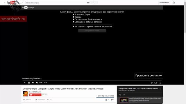Screen dimensions: 186x104
Task: Check 'Ни один из перечисленных вариантов'
Action: [74, 26]
